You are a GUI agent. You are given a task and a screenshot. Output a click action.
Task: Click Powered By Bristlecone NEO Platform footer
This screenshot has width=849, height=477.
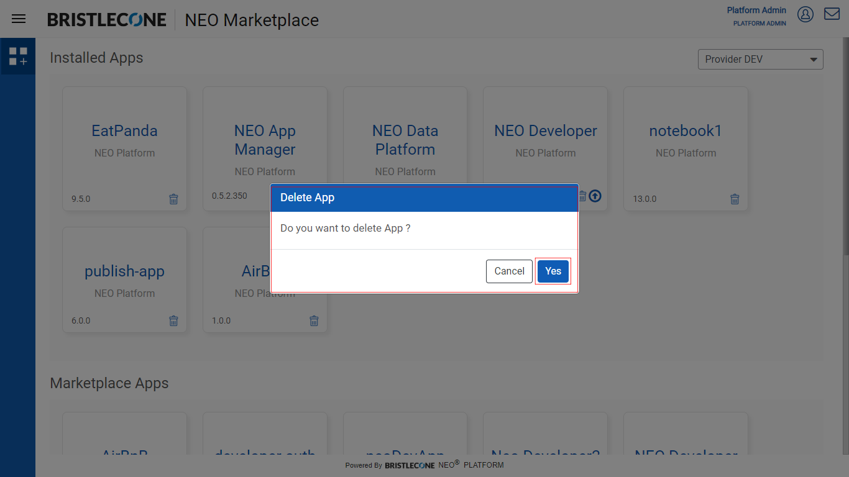424,465
